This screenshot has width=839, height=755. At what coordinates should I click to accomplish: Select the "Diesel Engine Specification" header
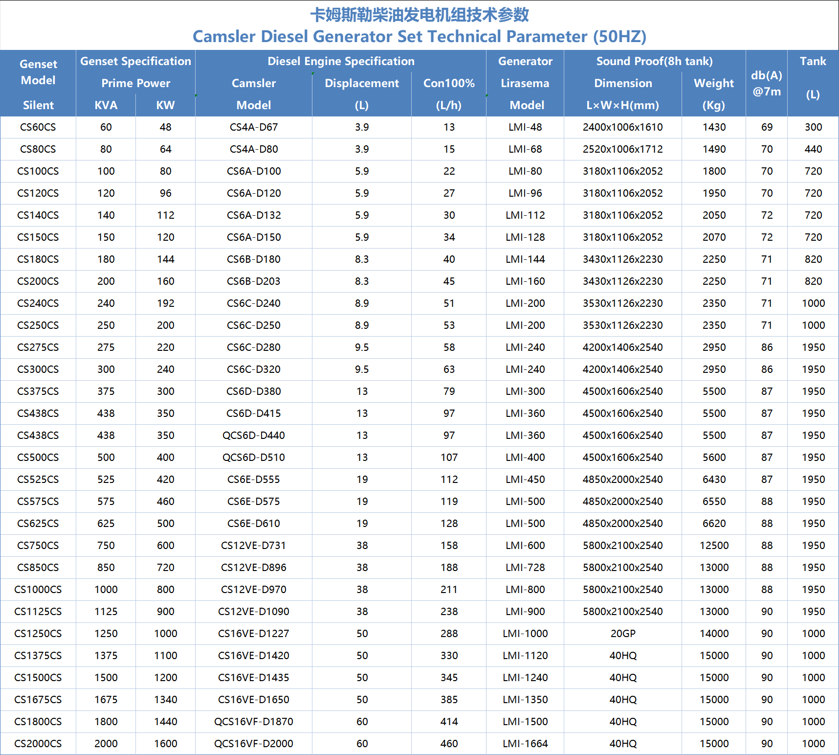click(x=341, y=61)
